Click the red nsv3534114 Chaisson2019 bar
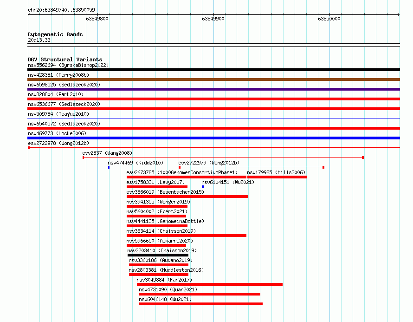This screenshot has height=322, width=413. [x=187, y=236]
